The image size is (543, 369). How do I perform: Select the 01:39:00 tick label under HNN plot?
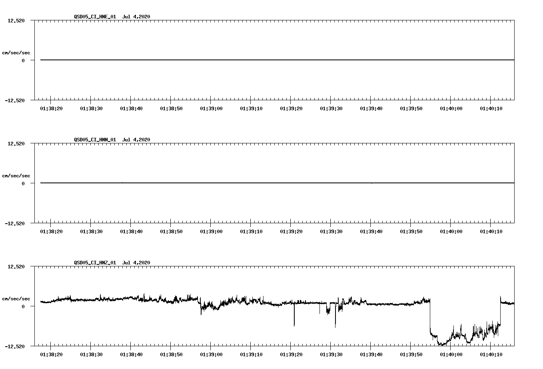[x=211, y=232]
